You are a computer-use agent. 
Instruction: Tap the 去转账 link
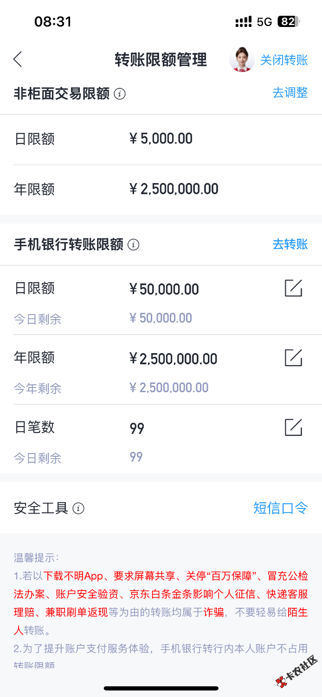pos(290,244)
